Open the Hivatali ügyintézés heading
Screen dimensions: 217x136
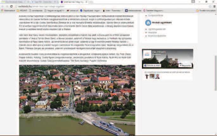pyautogui.click(x=162, y=23)
